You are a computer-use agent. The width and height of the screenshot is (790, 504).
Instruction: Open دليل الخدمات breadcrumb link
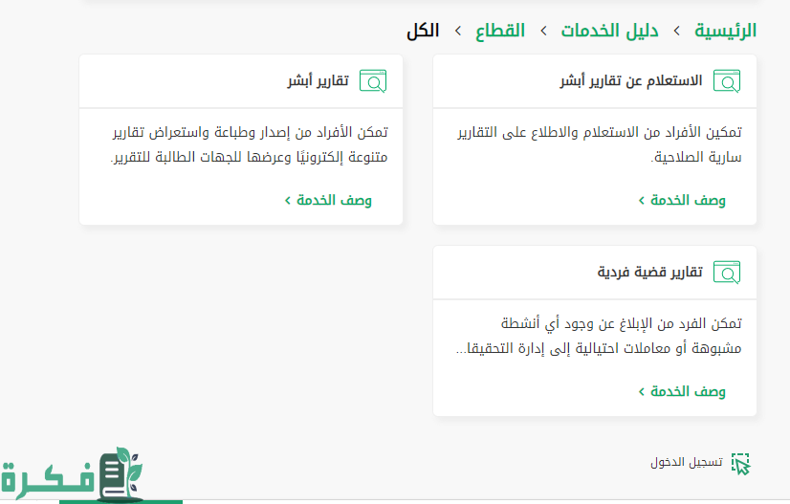(x=609, y=31)
